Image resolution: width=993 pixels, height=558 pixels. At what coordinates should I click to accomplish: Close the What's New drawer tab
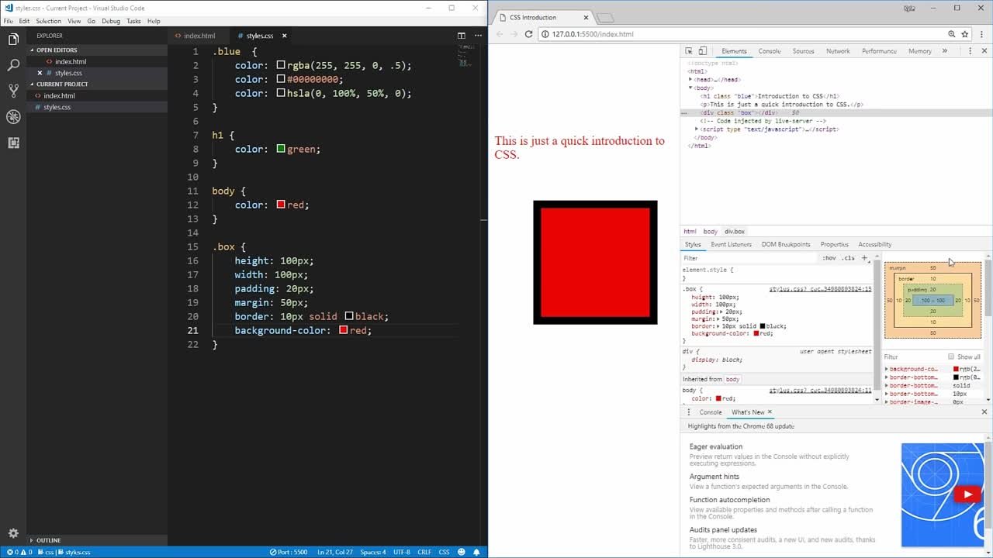(770, 412)
